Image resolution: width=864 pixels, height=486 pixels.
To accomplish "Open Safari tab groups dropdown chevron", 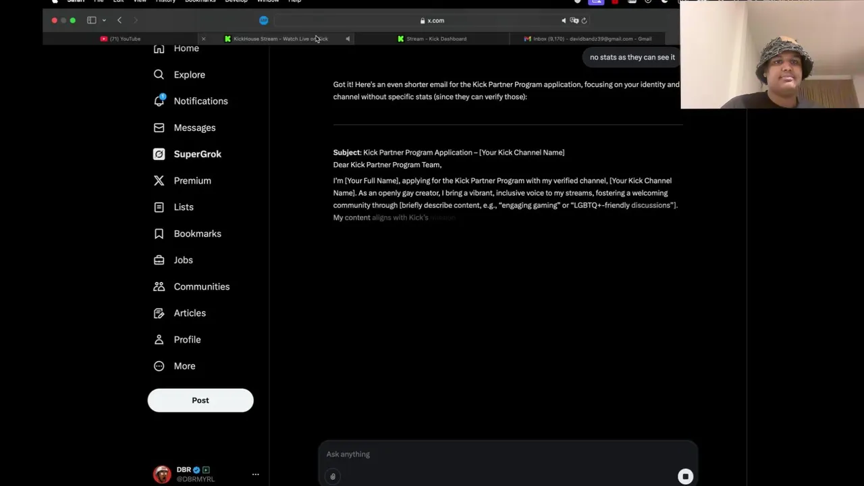I will 104,20.
